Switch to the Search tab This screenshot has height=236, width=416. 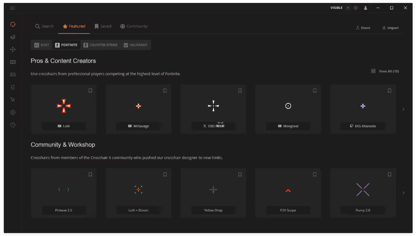tap(44, 26)
